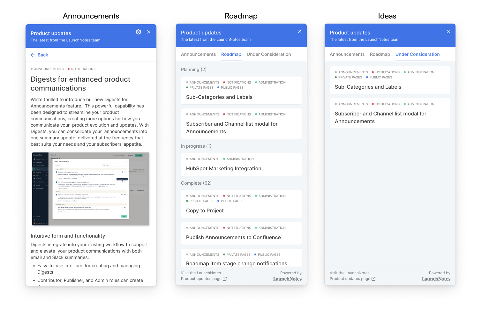
Task: Click ADMINISTRATION tag on HubSpot Marketing Integration card
Action: [238, 159]
